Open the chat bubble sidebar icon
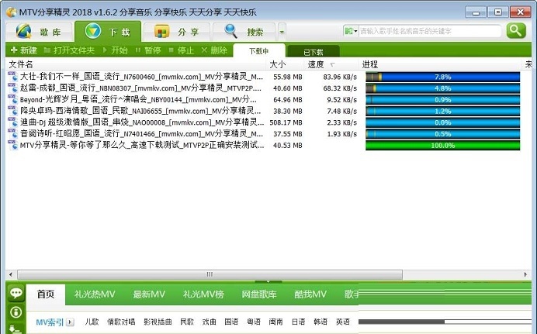537x334 pixels. tap(16, 293)
